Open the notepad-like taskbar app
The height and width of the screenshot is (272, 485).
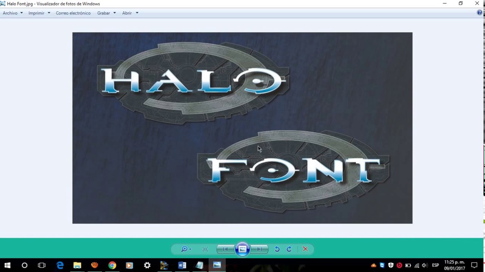[x=199, y=265]
